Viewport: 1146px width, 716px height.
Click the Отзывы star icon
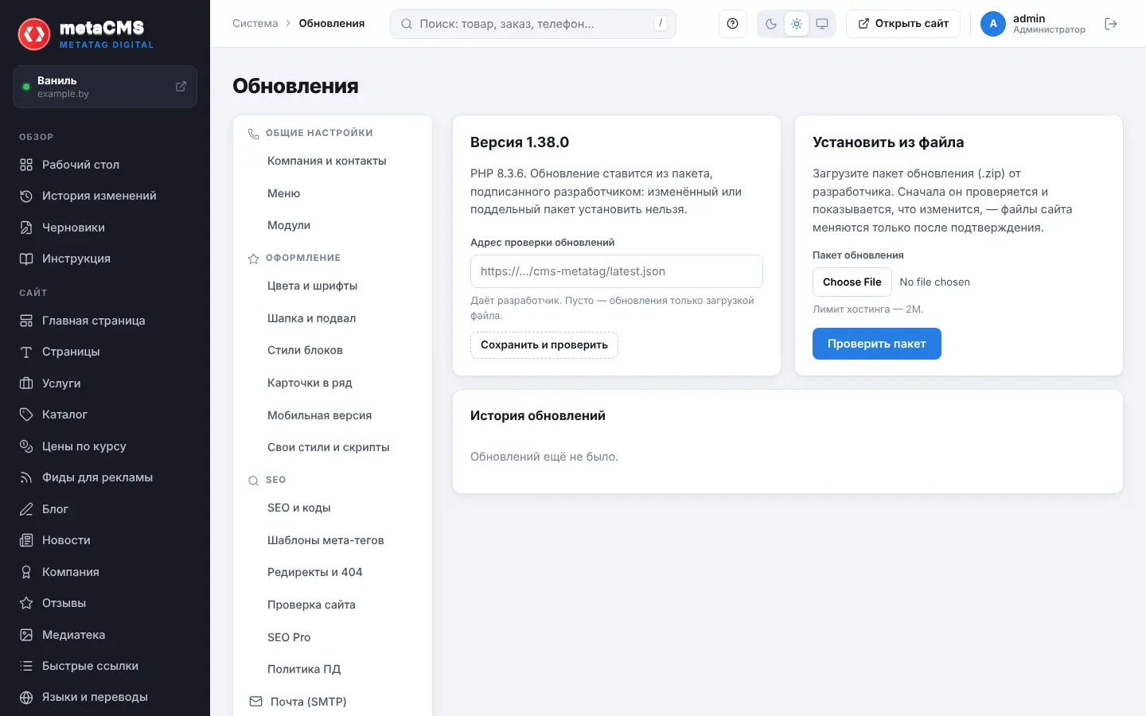26,603
